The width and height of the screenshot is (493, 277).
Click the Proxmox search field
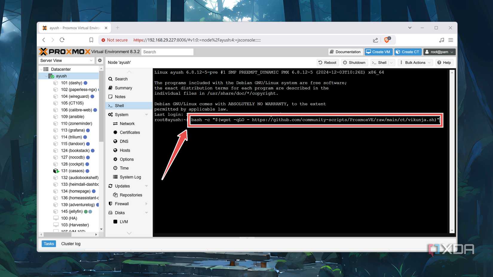pos(167,52)
